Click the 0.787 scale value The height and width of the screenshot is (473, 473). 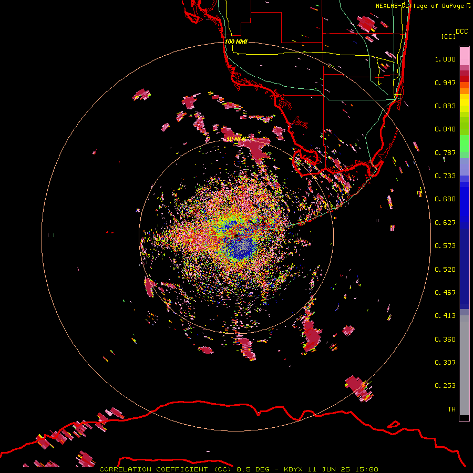point(445,152)
